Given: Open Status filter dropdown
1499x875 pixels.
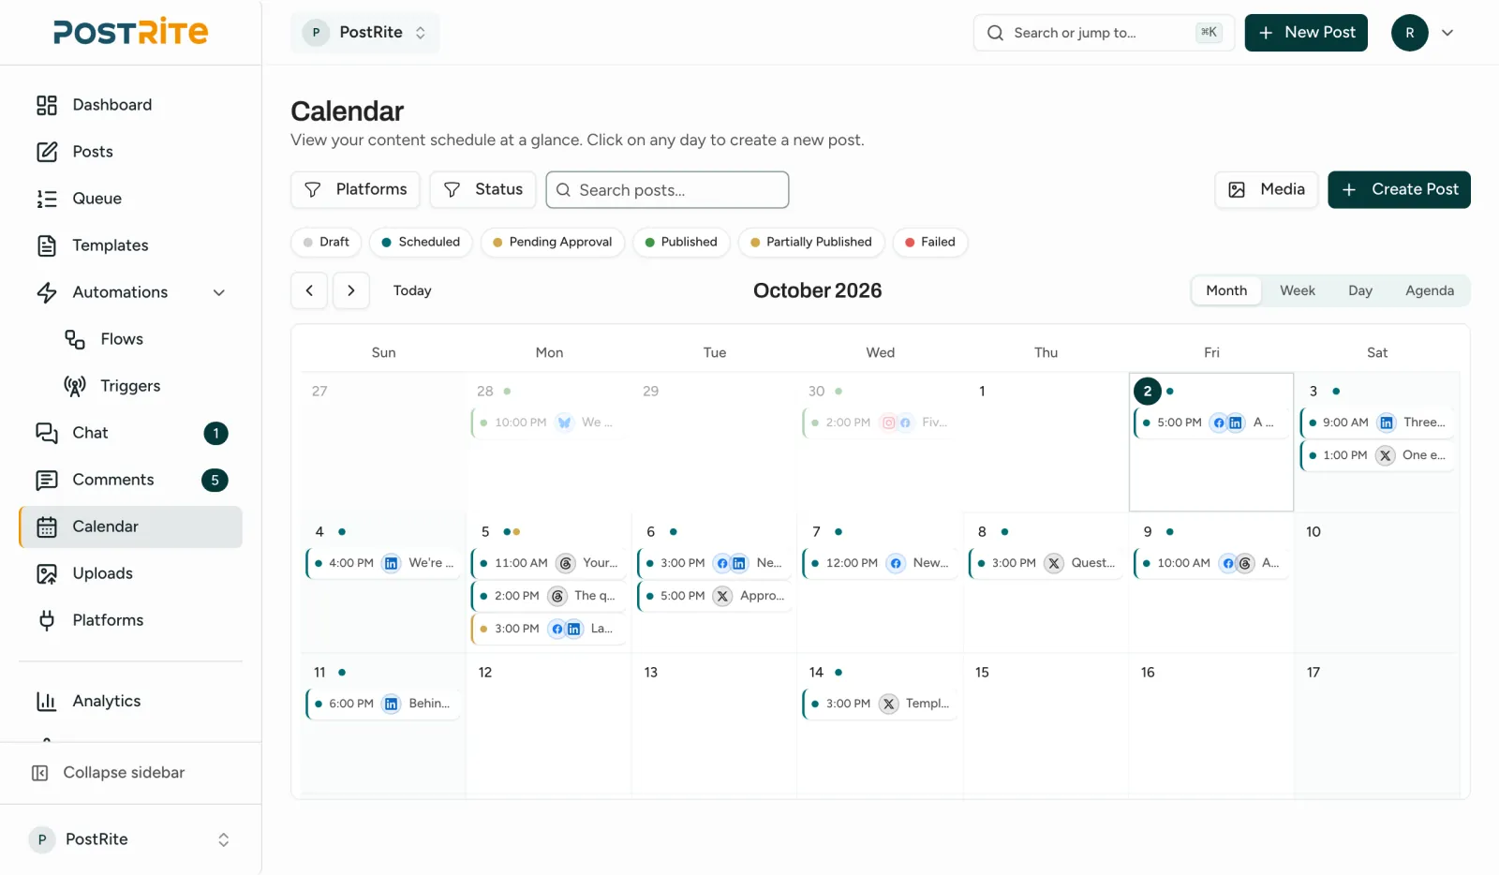Looking at the screenshot, I should pyautogui.click(x=482, y=189).
